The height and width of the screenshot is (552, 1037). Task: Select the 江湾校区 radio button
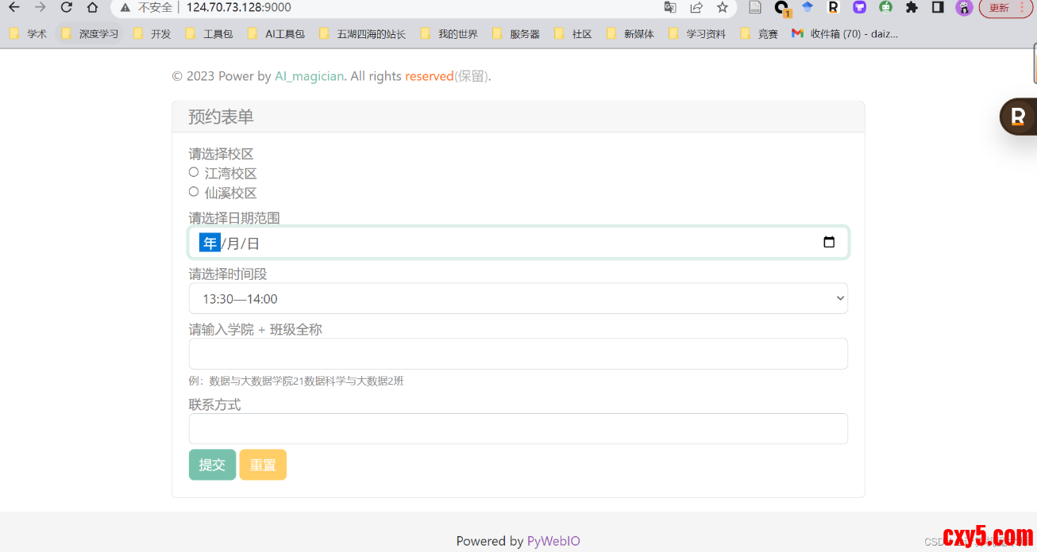click(194, 172)
